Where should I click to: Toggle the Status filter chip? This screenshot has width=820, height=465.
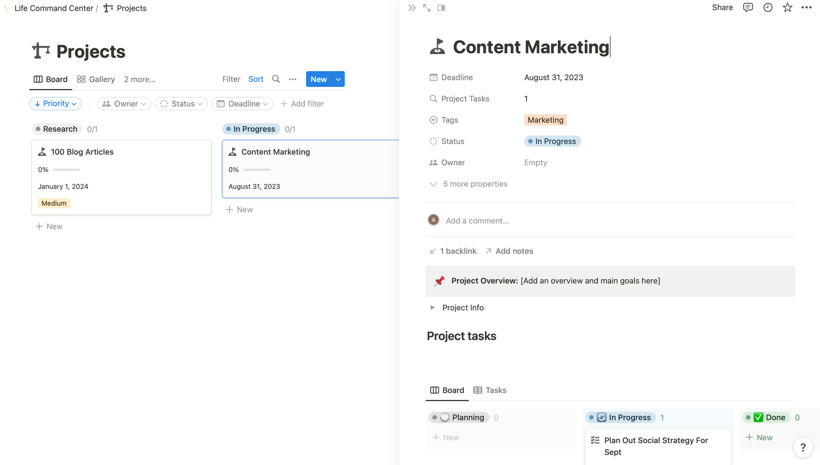(x=180, y=103)
